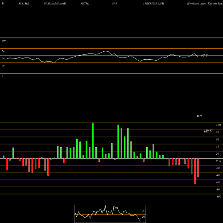Click the '20' value in mini chart

144,217
